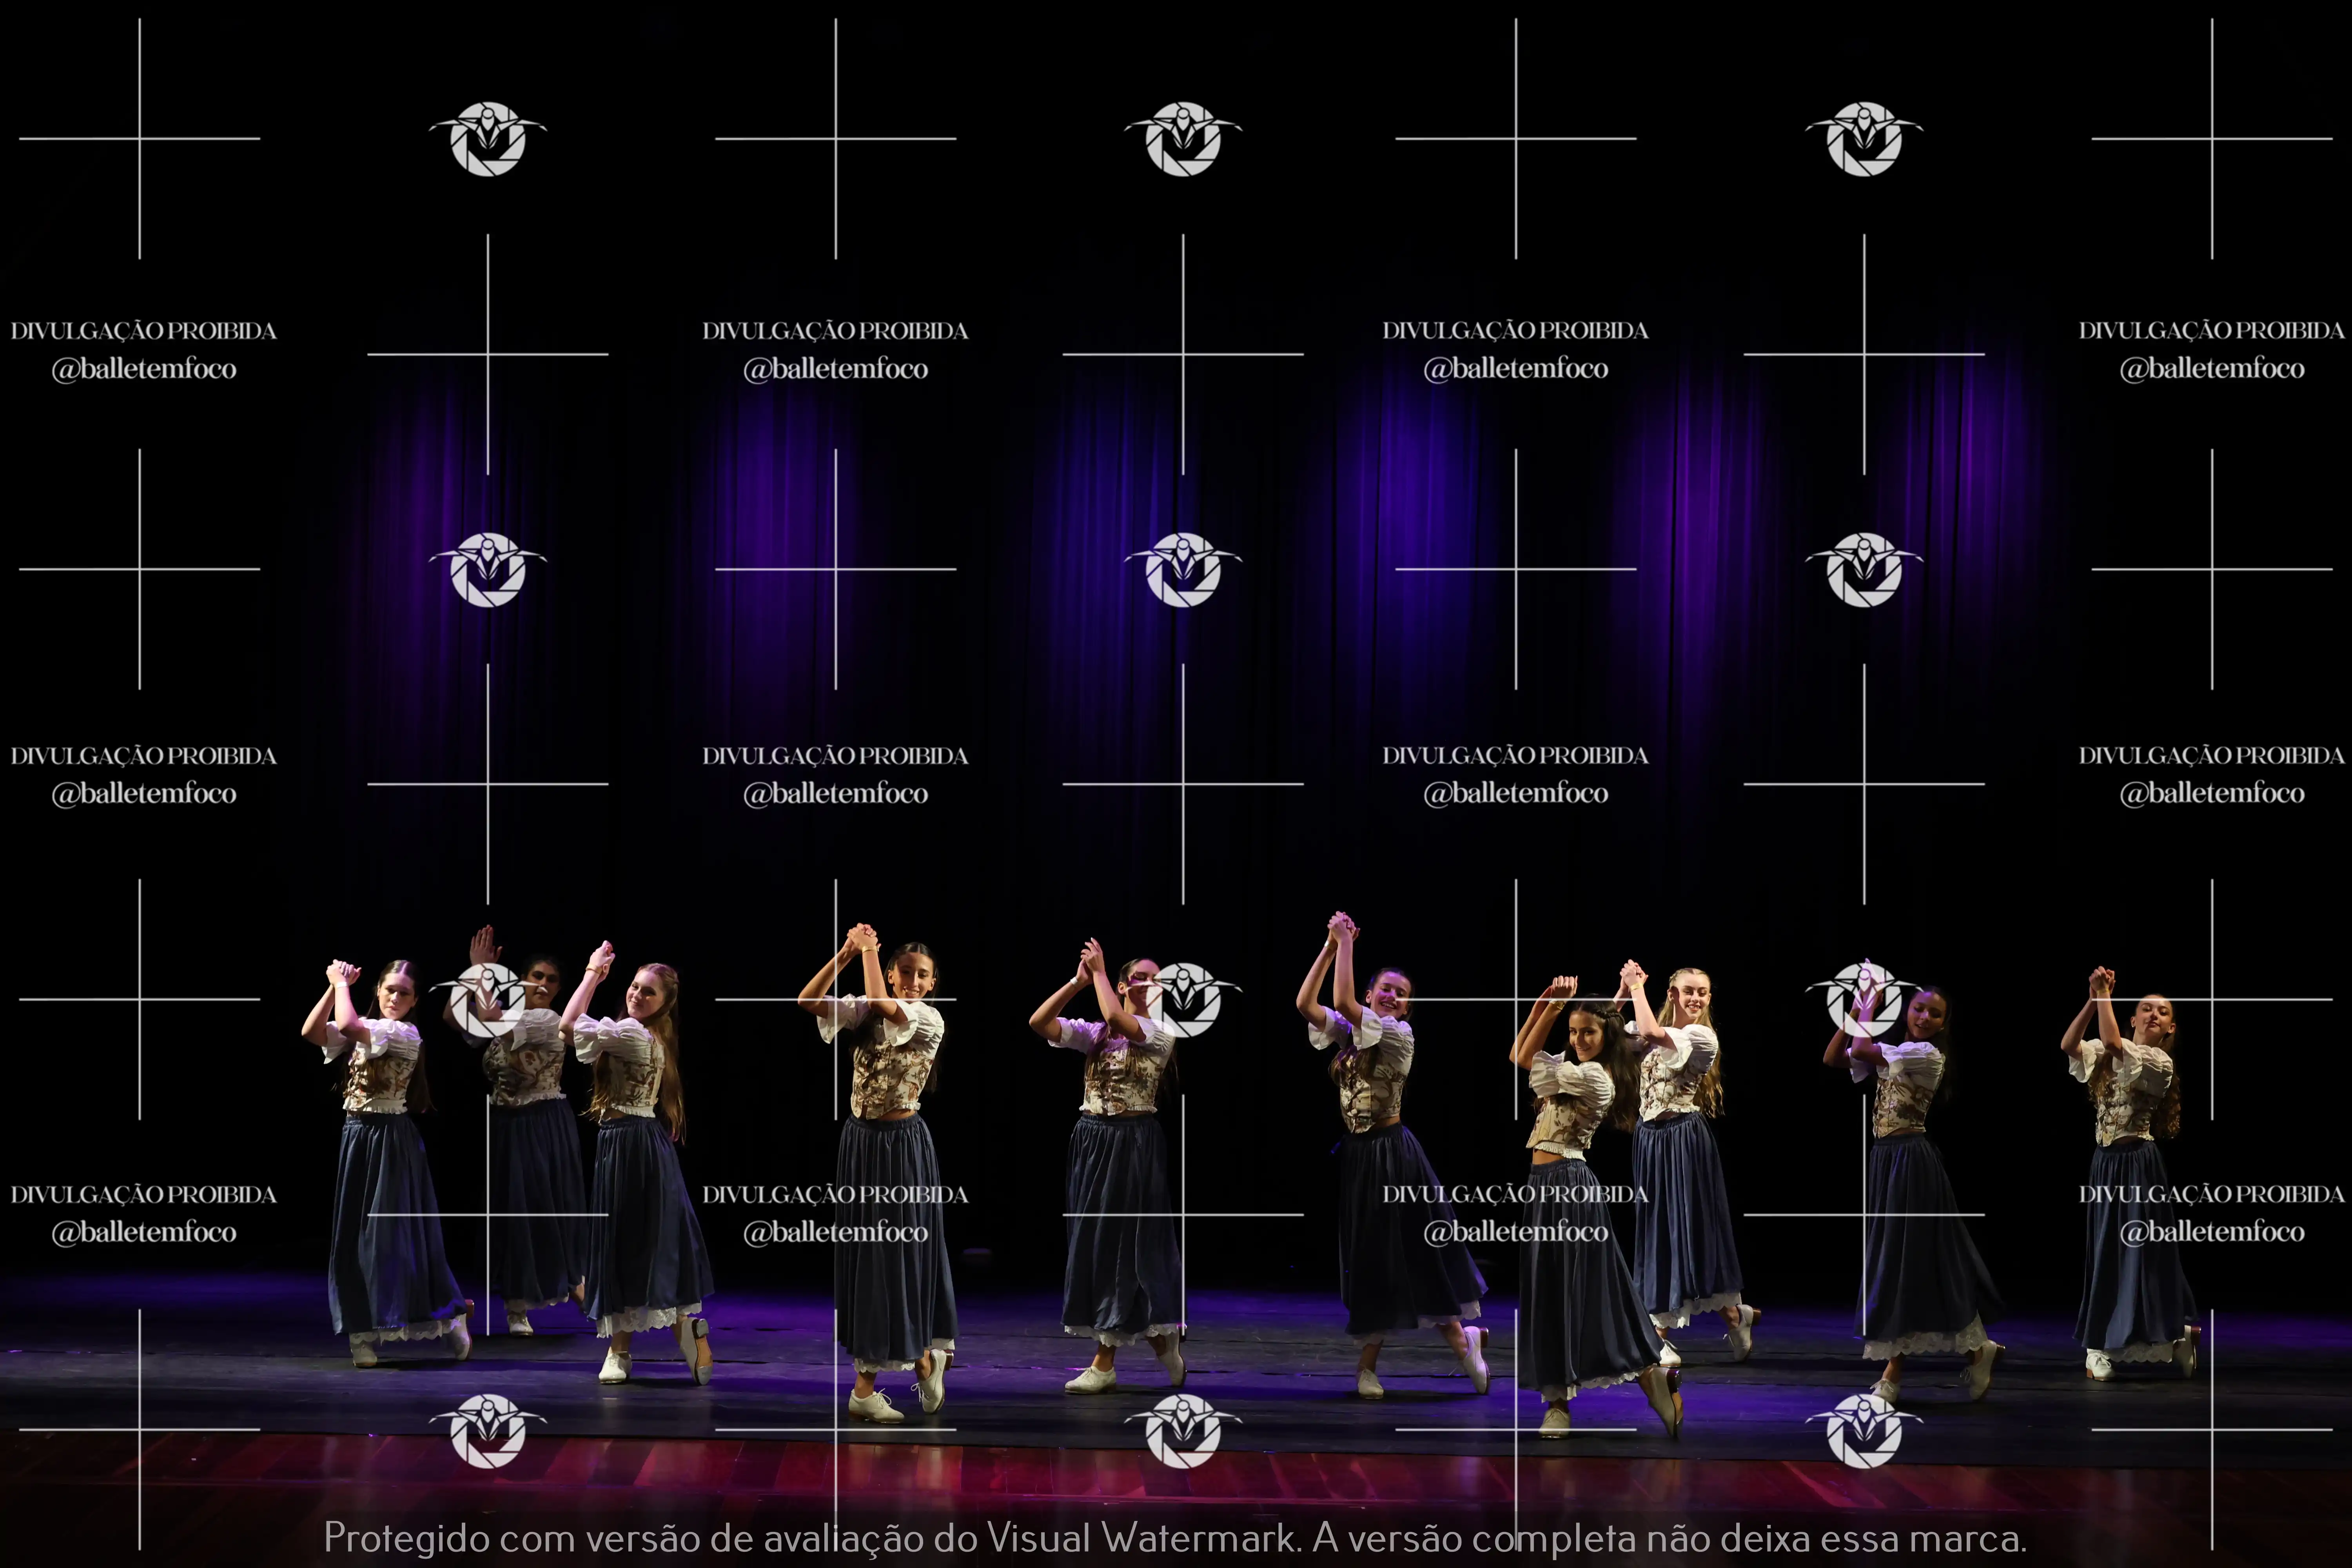Click the top-left @balletemfoco handle text
This screenshot has height=1568, width=2352.
144,369
